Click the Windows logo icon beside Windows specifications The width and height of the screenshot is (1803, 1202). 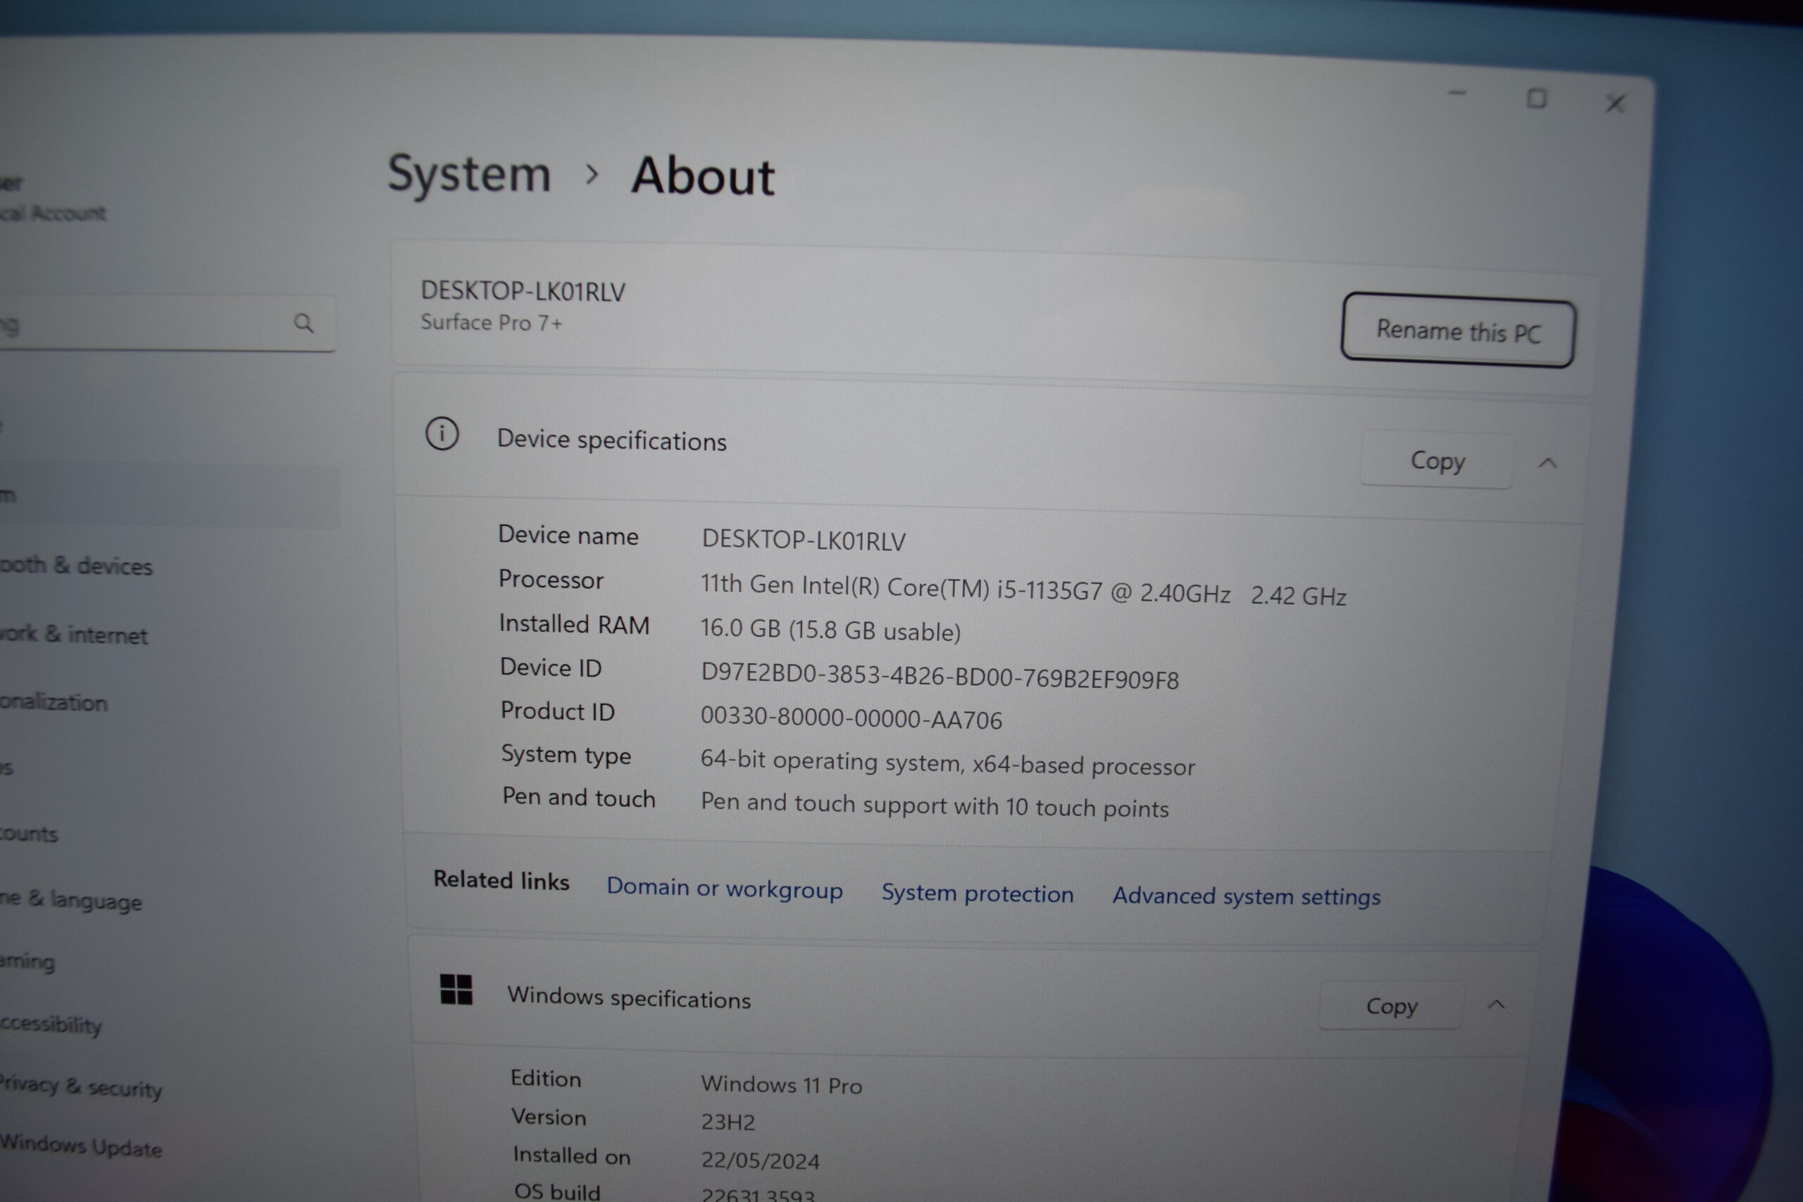[x=456, y=989]
